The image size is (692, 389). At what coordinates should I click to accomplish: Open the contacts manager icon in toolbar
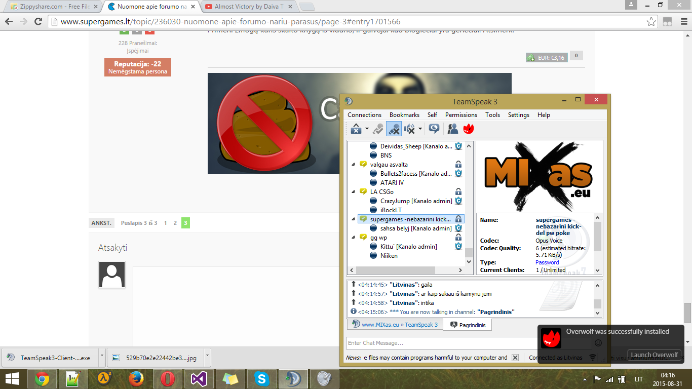pyautogui.click(x=452, y=129)
